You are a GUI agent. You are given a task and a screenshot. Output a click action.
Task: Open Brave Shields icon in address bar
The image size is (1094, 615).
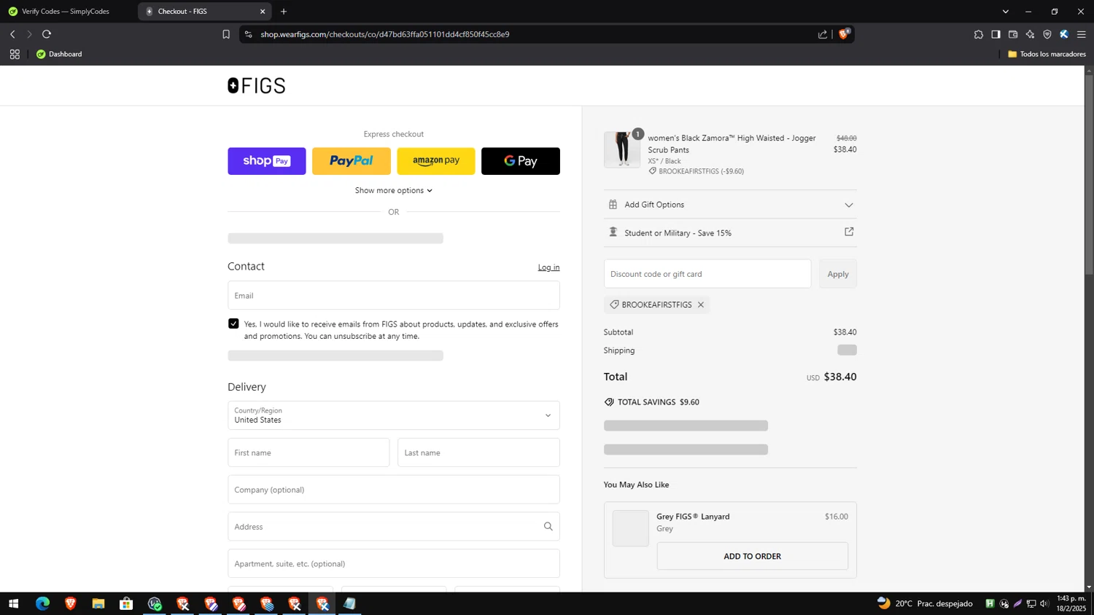pos(844,34)
